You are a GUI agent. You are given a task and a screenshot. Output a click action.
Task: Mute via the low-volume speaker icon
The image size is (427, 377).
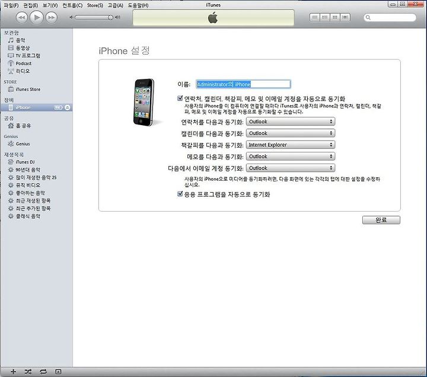pyautogui.click(x=71, y=17)
